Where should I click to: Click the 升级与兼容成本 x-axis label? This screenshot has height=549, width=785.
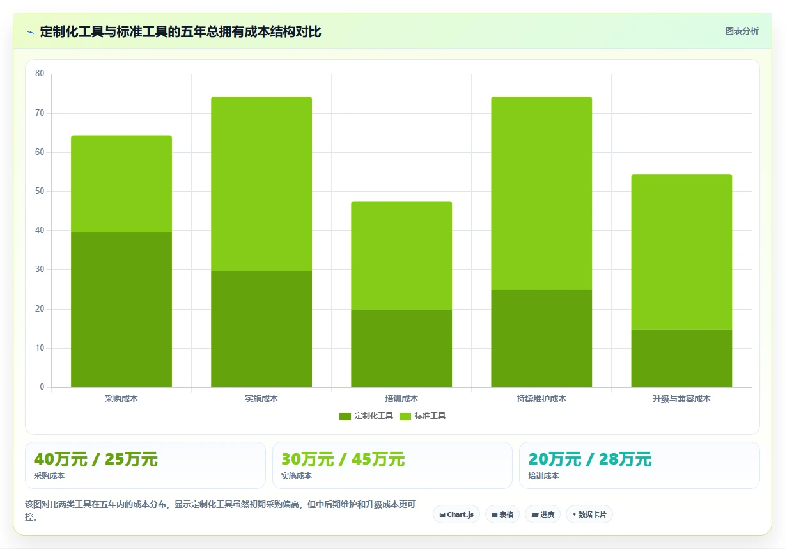(x=681, y=399)
